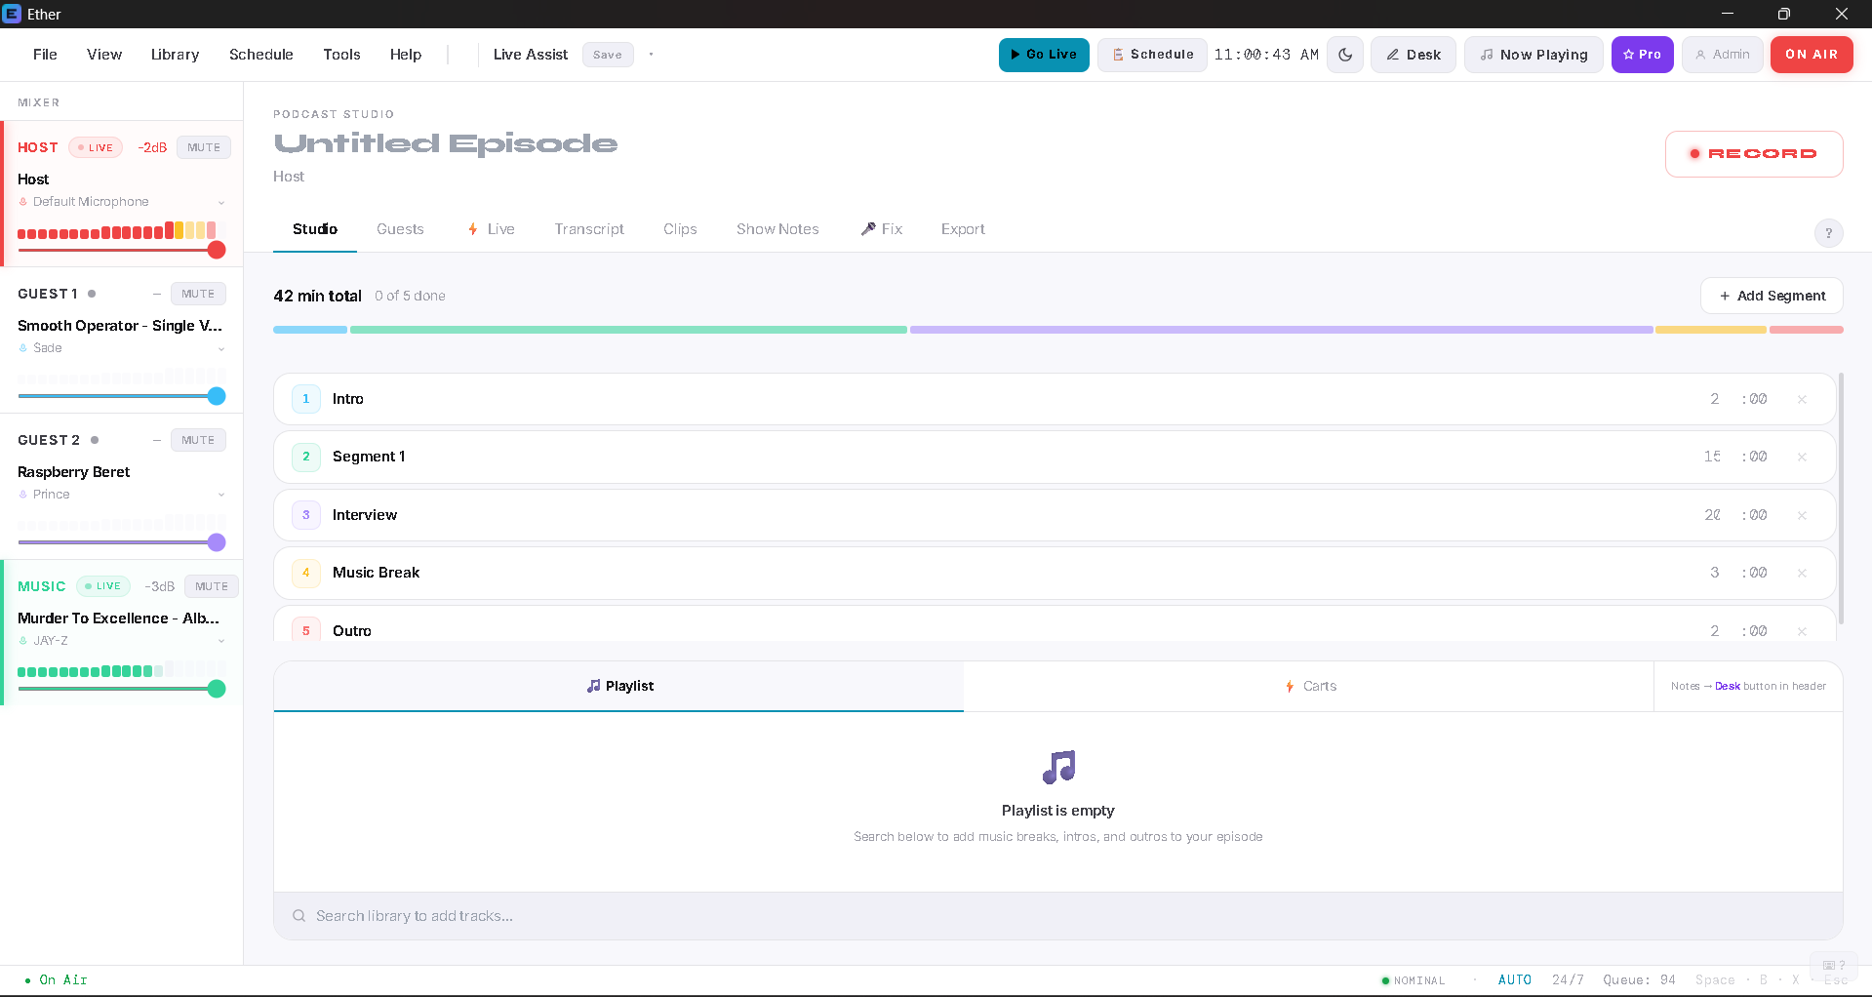This screenshot has height=997, width=1872.
Task: Click the Schedule button in the header
Action: 1152,55
